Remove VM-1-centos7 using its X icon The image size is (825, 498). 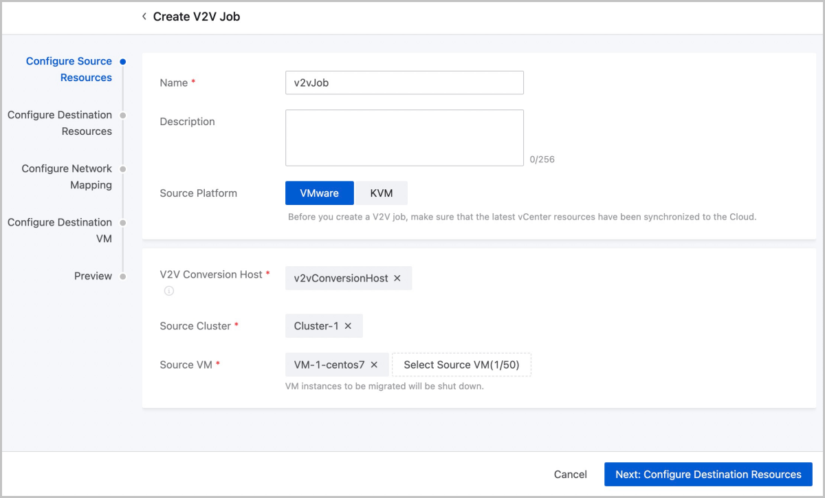coord(374,365)
